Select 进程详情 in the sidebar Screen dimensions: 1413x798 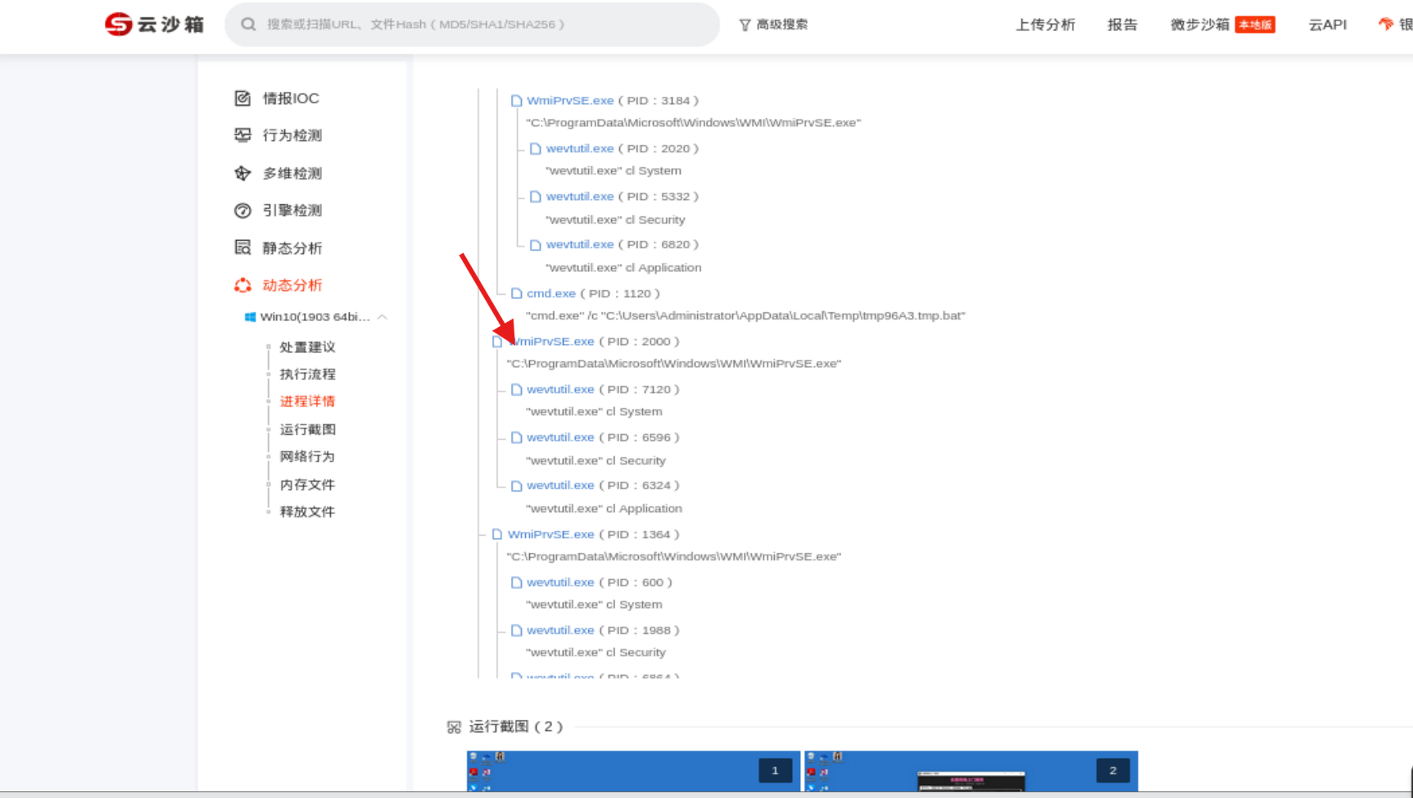[307, 401]
